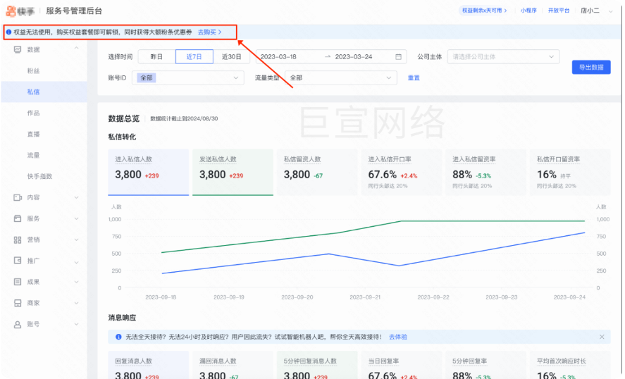Click the 导出数据 button

click(591, 67)
